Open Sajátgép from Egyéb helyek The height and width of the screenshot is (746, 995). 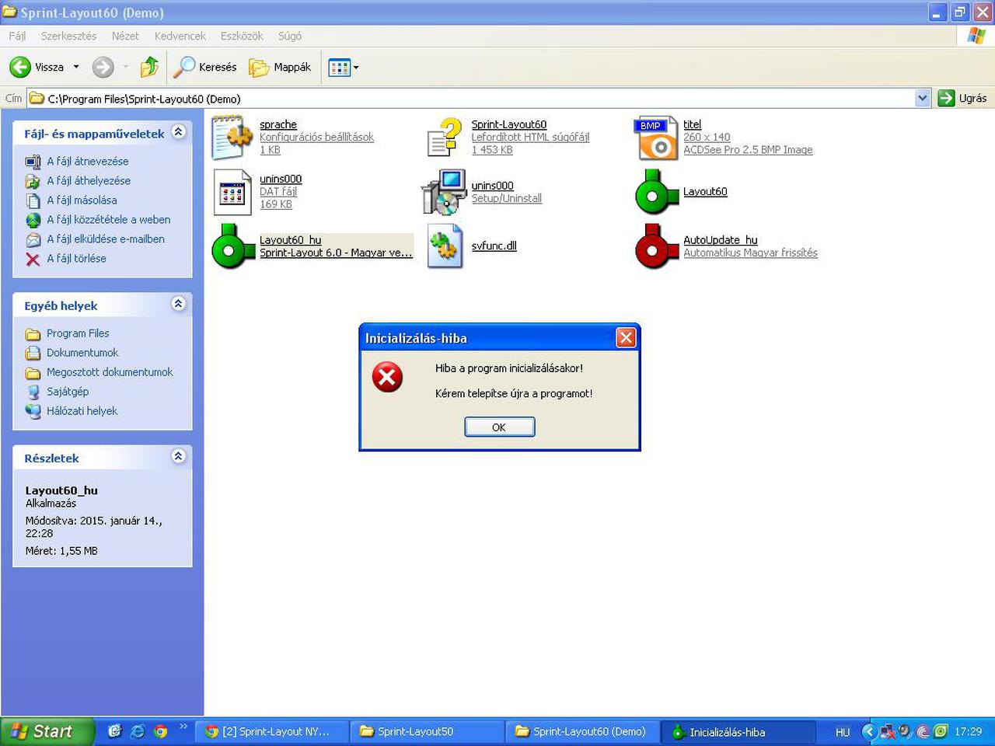pyautogui.click(x=68, y=392)
